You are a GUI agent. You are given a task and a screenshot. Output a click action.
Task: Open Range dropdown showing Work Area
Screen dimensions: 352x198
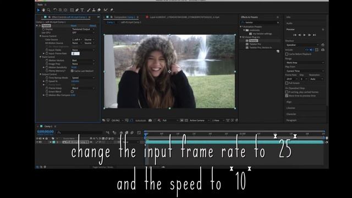[305, 63]
